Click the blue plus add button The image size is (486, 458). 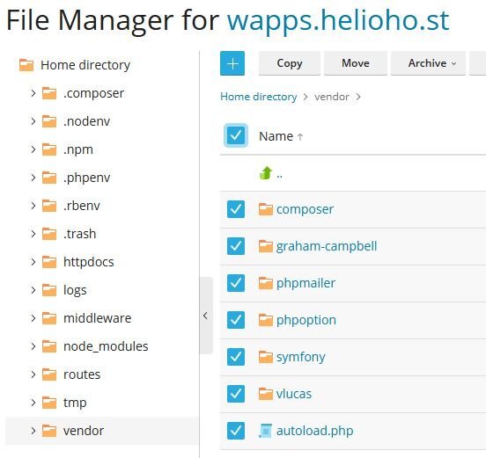(232, 63)
